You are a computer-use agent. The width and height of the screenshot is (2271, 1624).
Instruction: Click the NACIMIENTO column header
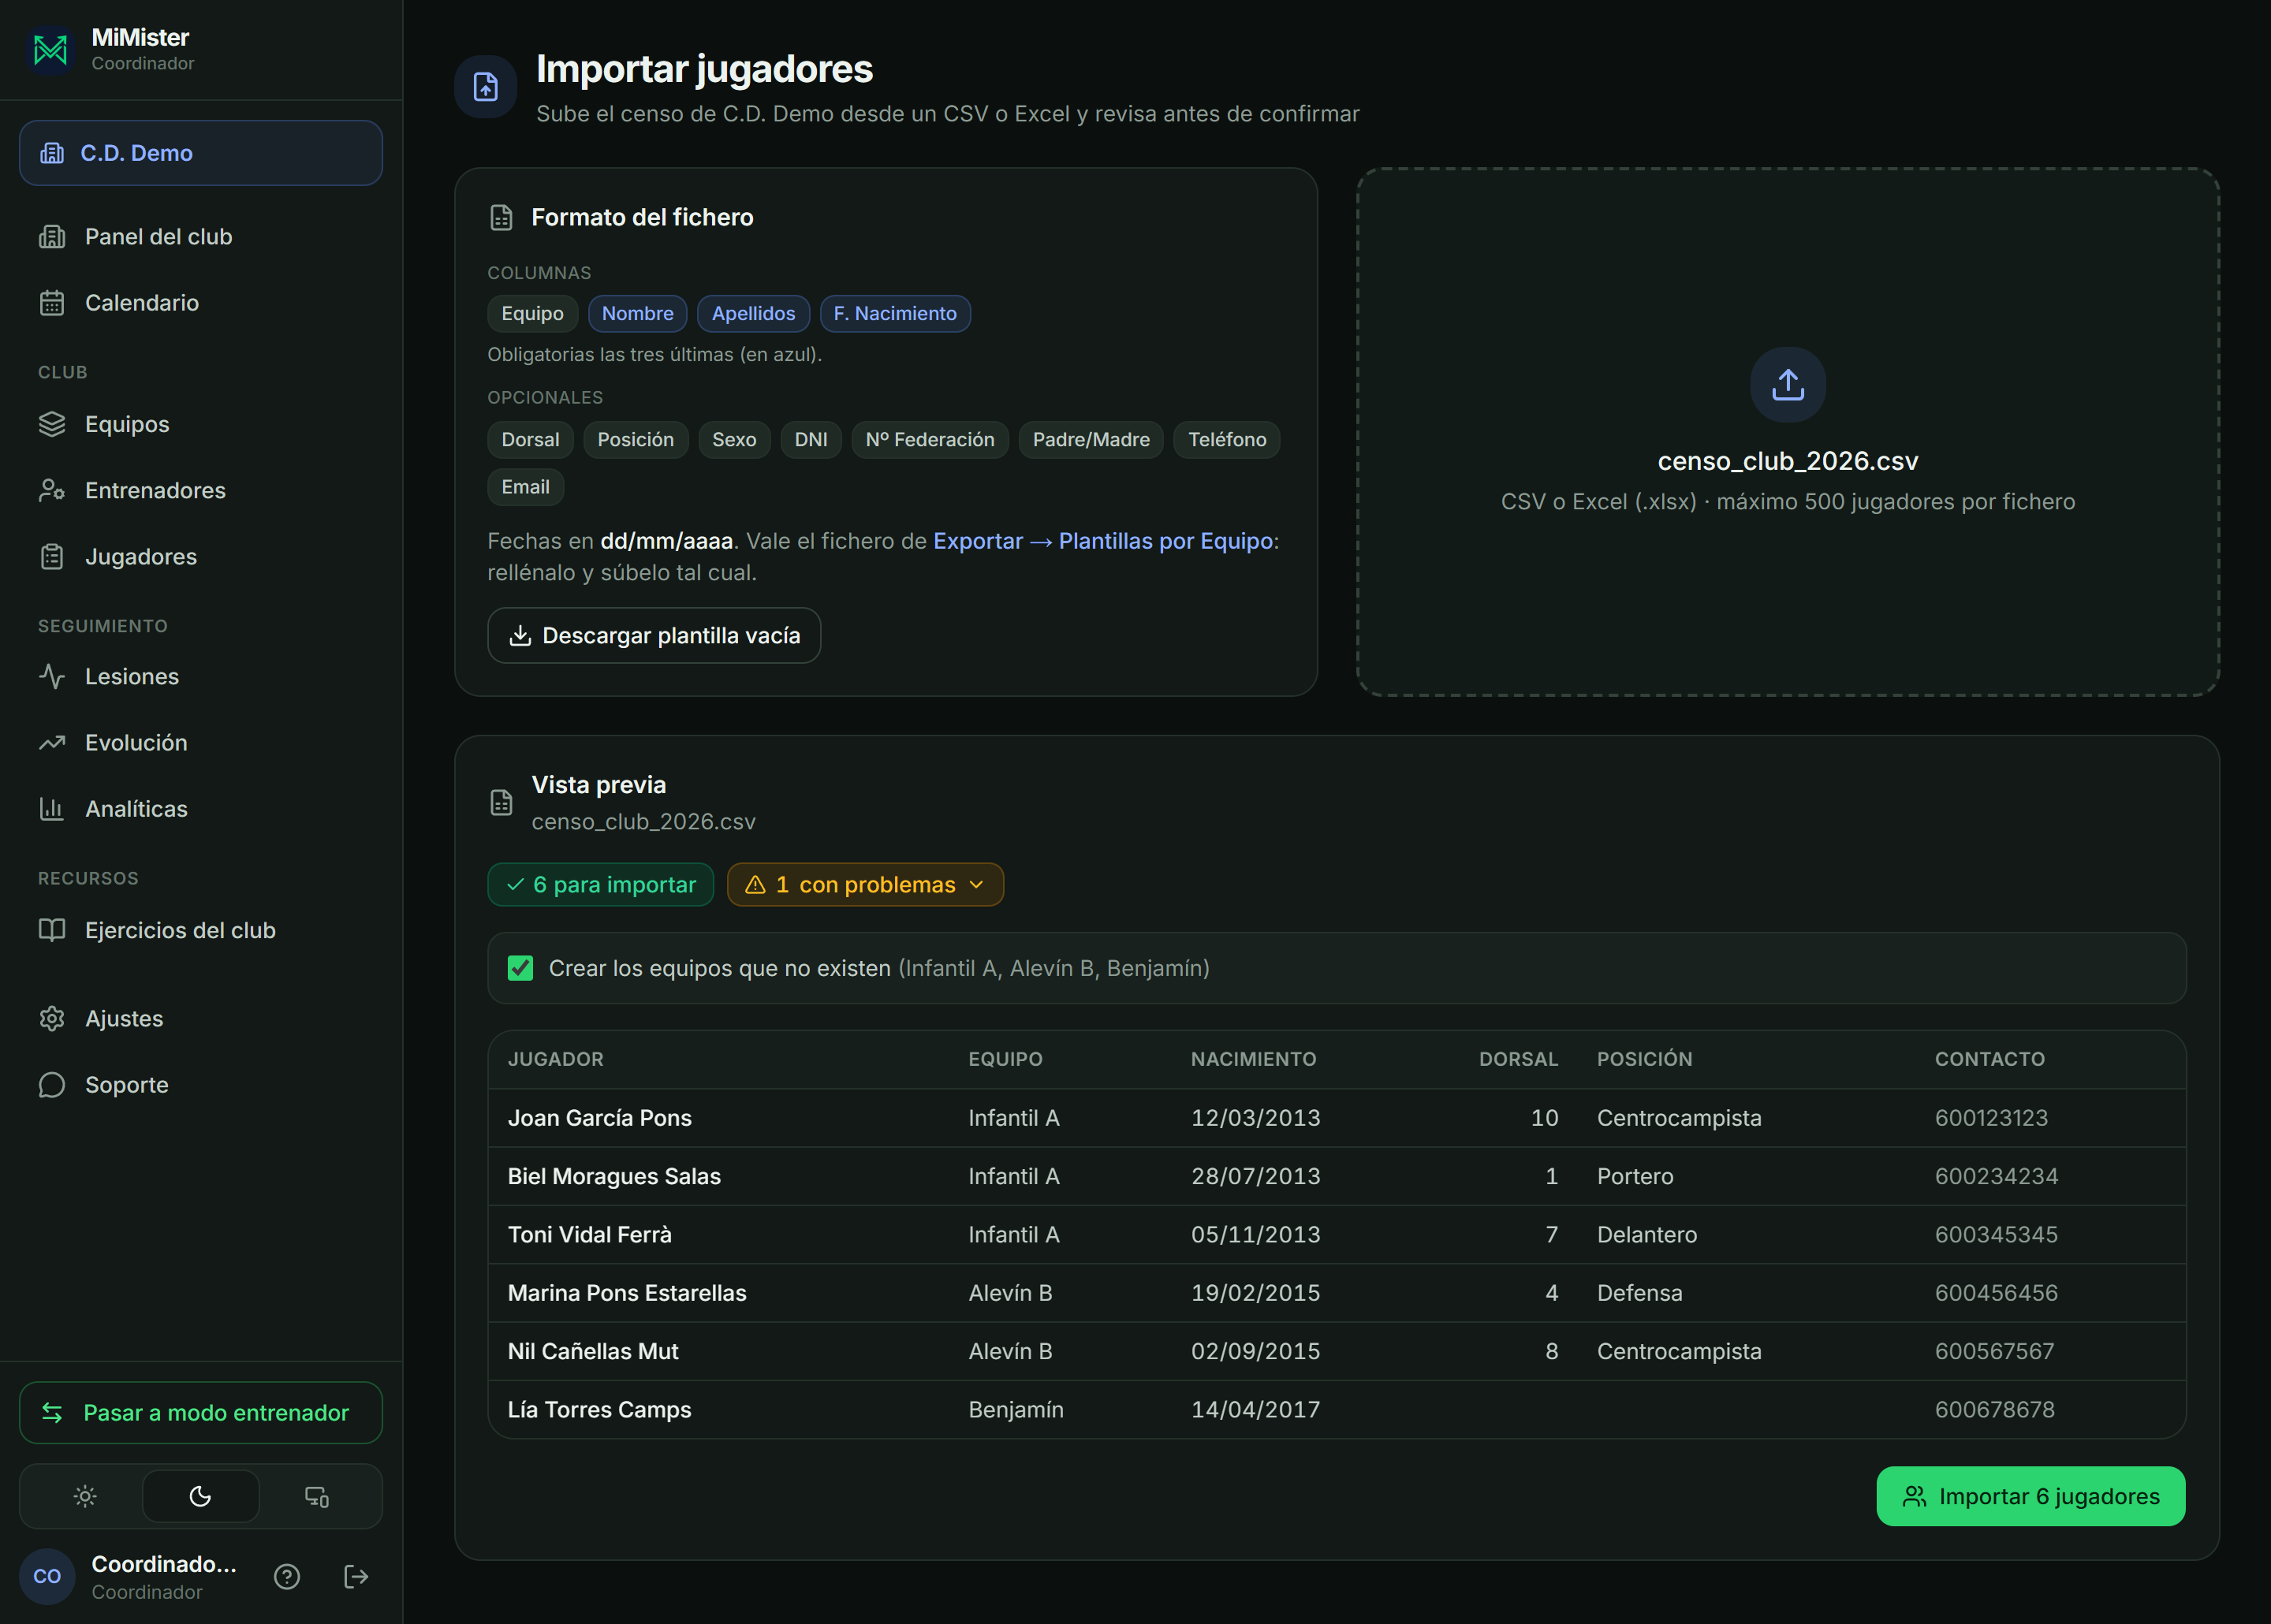click(1253, 1059)
